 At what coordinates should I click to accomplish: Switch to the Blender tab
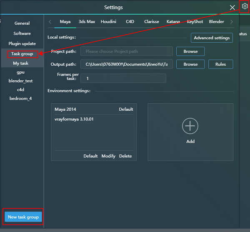click(217, 22)
